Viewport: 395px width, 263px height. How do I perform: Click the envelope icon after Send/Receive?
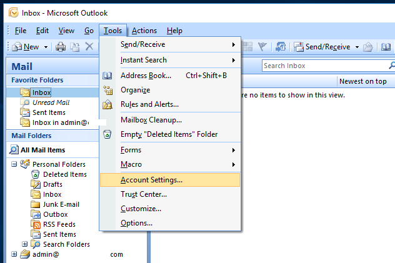[x=368, y=47]
